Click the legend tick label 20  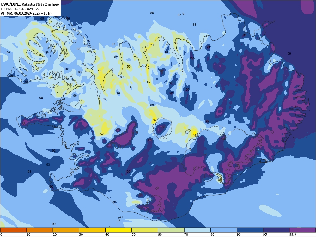coord(55,234)
